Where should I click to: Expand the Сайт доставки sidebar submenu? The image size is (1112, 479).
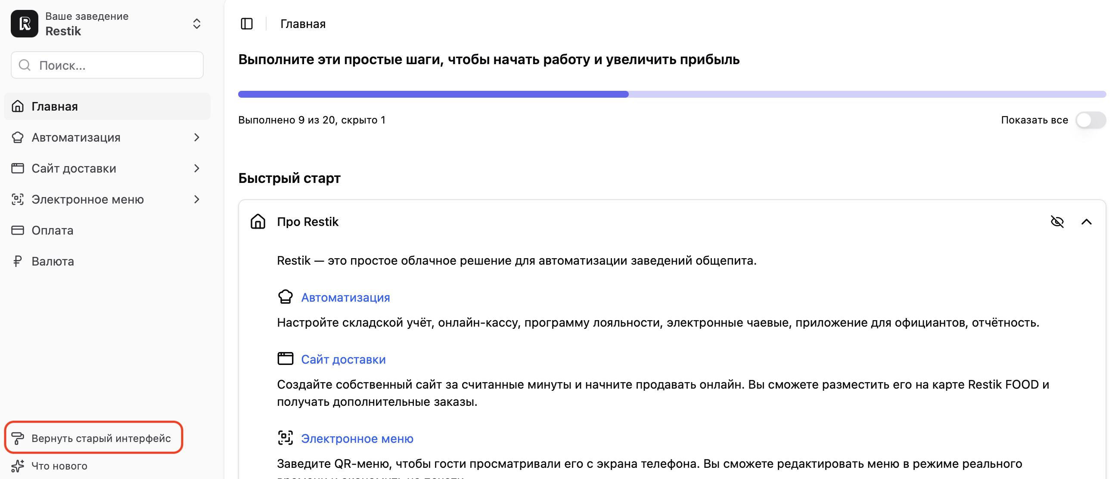click(x=196, y=168)
